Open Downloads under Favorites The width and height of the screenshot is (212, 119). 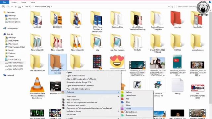click(x=13, y=19)
